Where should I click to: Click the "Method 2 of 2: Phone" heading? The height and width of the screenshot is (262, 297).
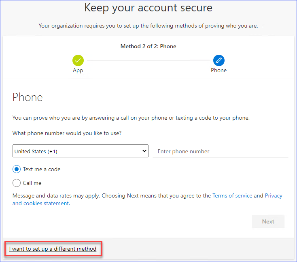point(148,46)
